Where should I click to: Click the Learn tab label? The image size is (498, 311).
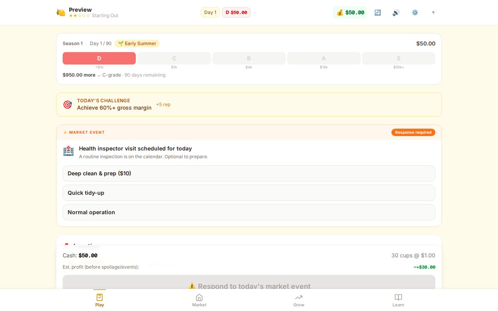[398, 305]
